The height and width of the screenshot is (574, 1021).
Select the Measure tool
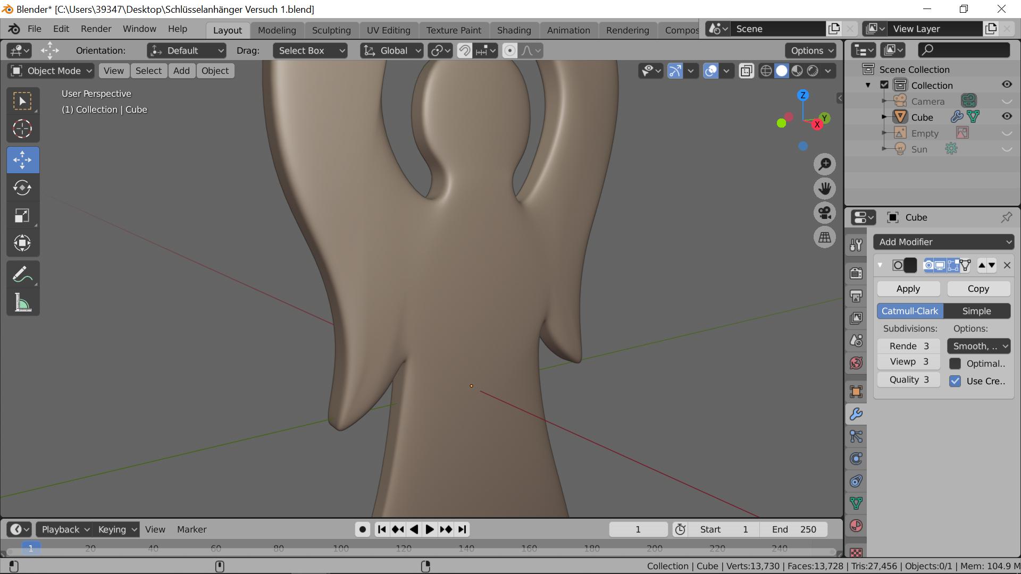(22, 302)
